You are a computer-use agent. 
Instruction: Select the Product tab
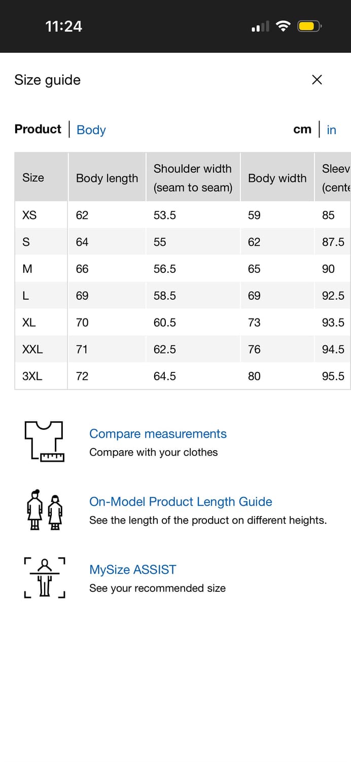point(38,130)
